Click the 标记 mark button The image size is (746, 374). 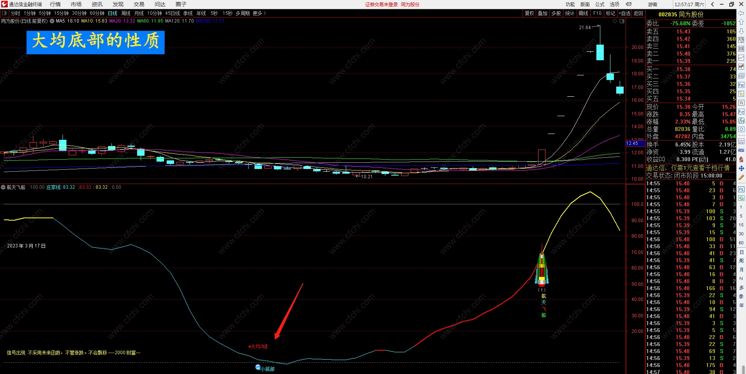[x=611, y=13]
